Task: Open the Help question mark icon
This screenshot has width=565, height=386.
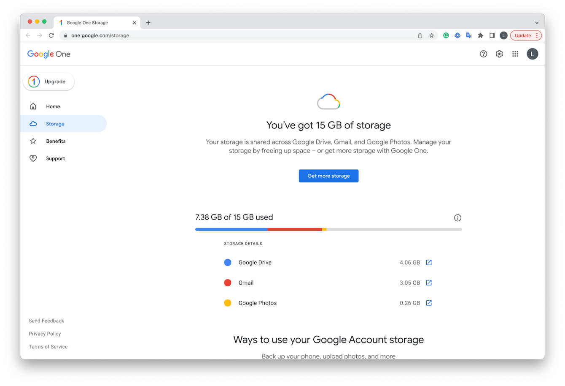Action: [484, 54]
